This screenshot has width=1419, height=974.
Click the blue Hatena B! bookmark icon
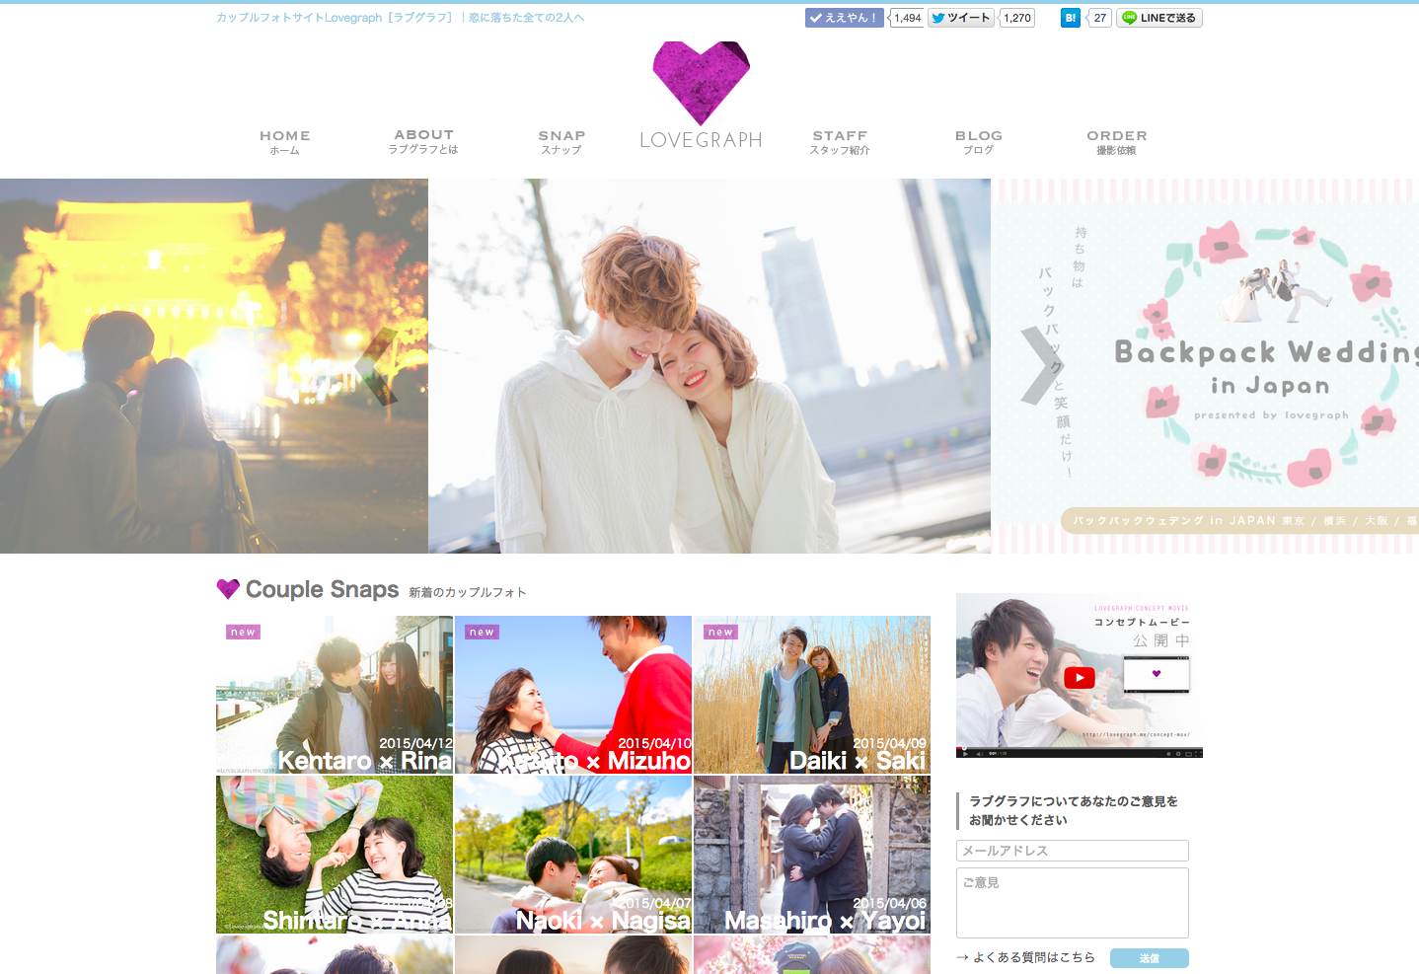(x=1070, y=17)
